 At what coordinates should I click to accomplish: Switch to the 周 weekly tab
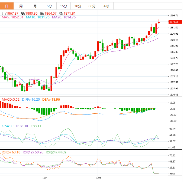click(21, 6)
